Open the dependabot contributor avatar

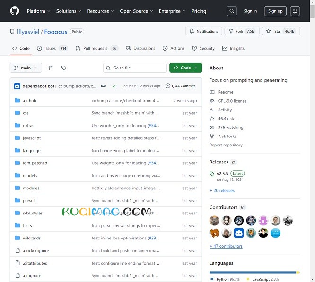tap(239, 233)
